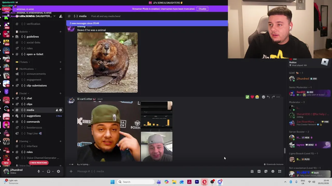332x186 pixels.
Task: Collapse the Bulletin category
Action: [23, 32]
